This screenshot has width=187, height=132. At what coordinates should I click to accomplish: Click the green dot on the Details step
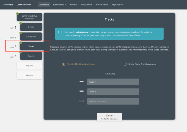[21, 23]
